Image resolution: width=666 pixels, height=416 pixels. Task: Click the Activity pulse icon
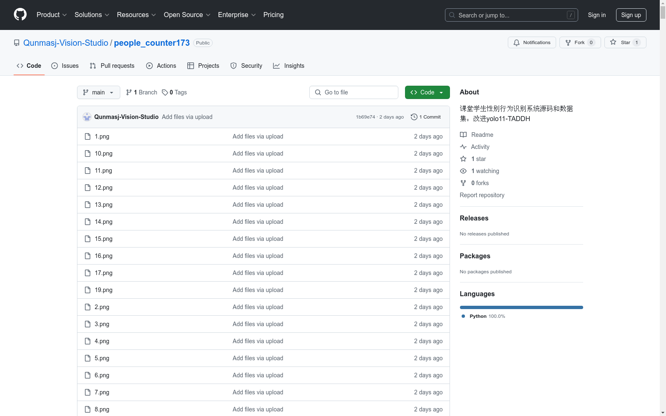463,147
